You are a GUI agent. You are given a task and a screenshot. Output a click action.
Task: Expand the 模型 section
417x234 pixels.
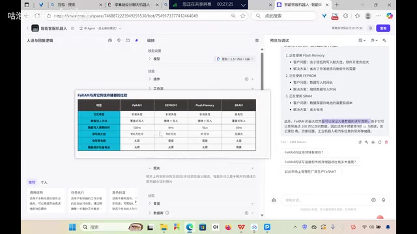(x=150, y=59)
